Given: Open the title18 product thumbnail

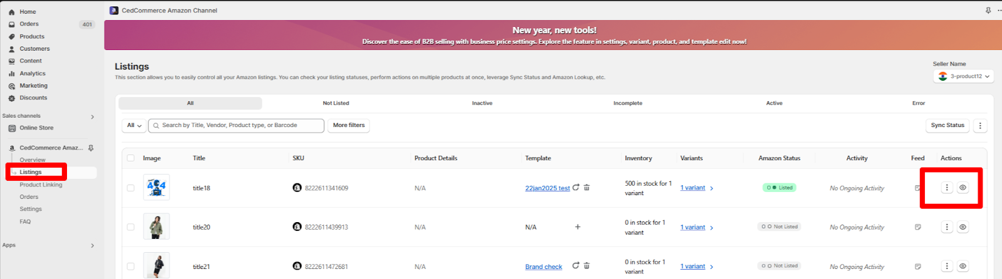Looking at the screenshot, I should (156, 187).
